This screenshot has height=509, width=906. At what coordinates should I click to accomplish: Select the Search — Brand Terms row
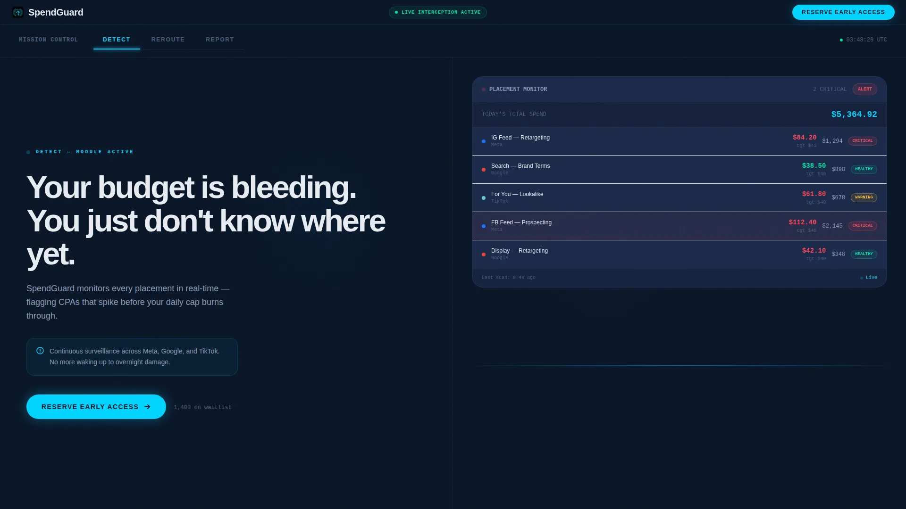tap(679, 169)
